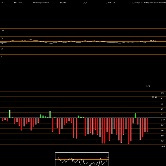
Task: Click the RSI axis label "50"
Action: pos(2,43)
